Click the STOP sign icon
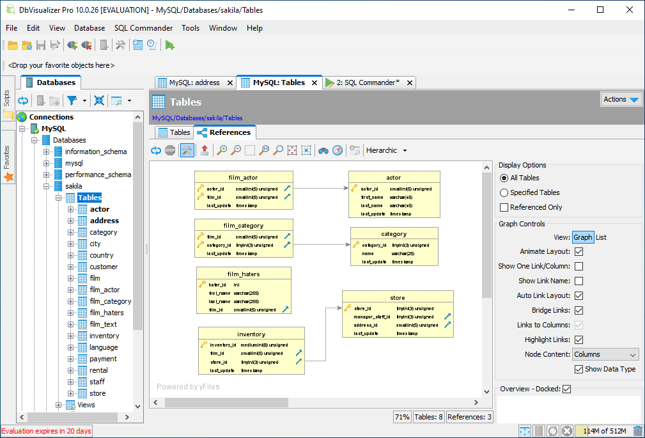 point(170,151)
